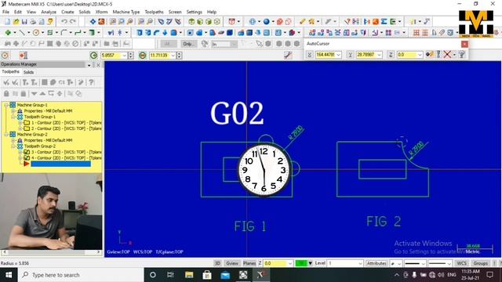Toggle the checked folder of operation 3 Contour
The width and height of the screenshot is (502, 282).
(x=27, y=152)
